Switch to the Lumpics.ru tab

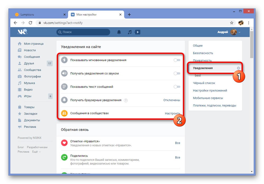click(41, 15)
